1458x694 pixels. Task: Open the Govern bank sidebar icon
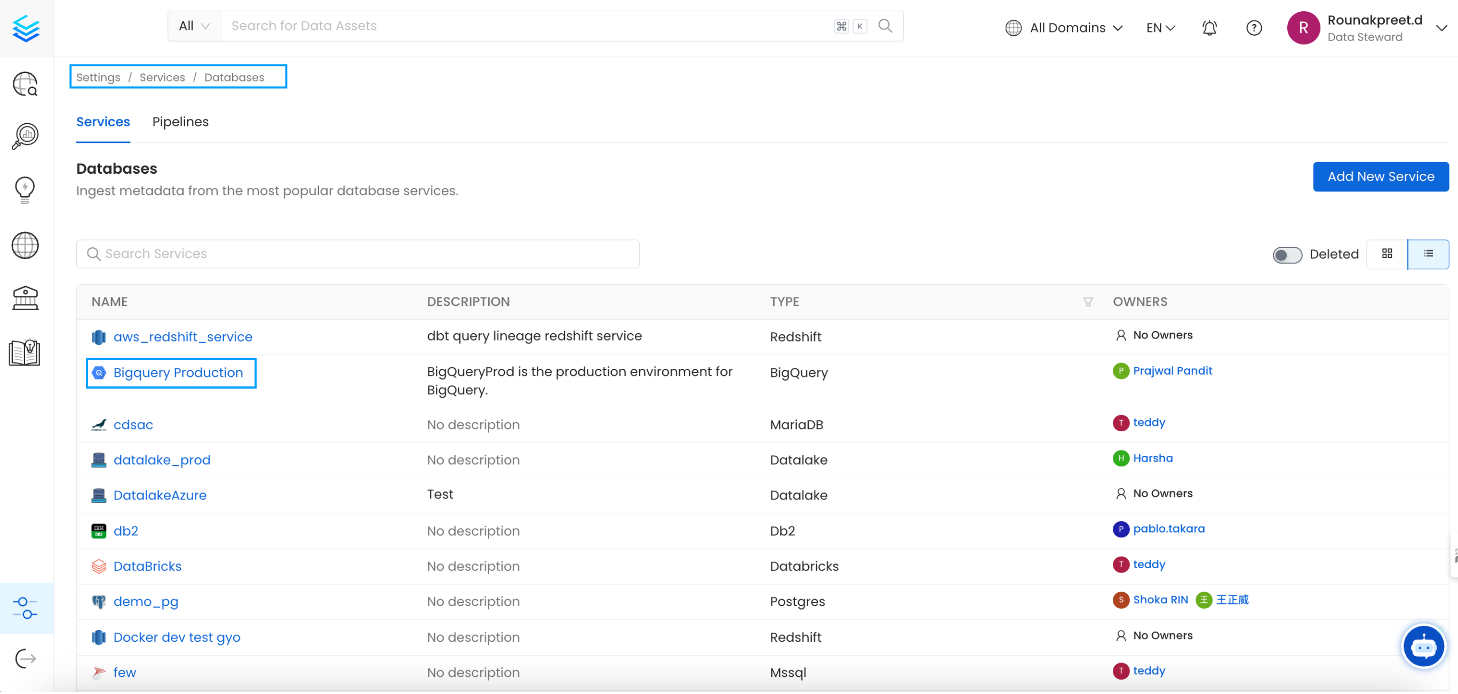[26, 298]
